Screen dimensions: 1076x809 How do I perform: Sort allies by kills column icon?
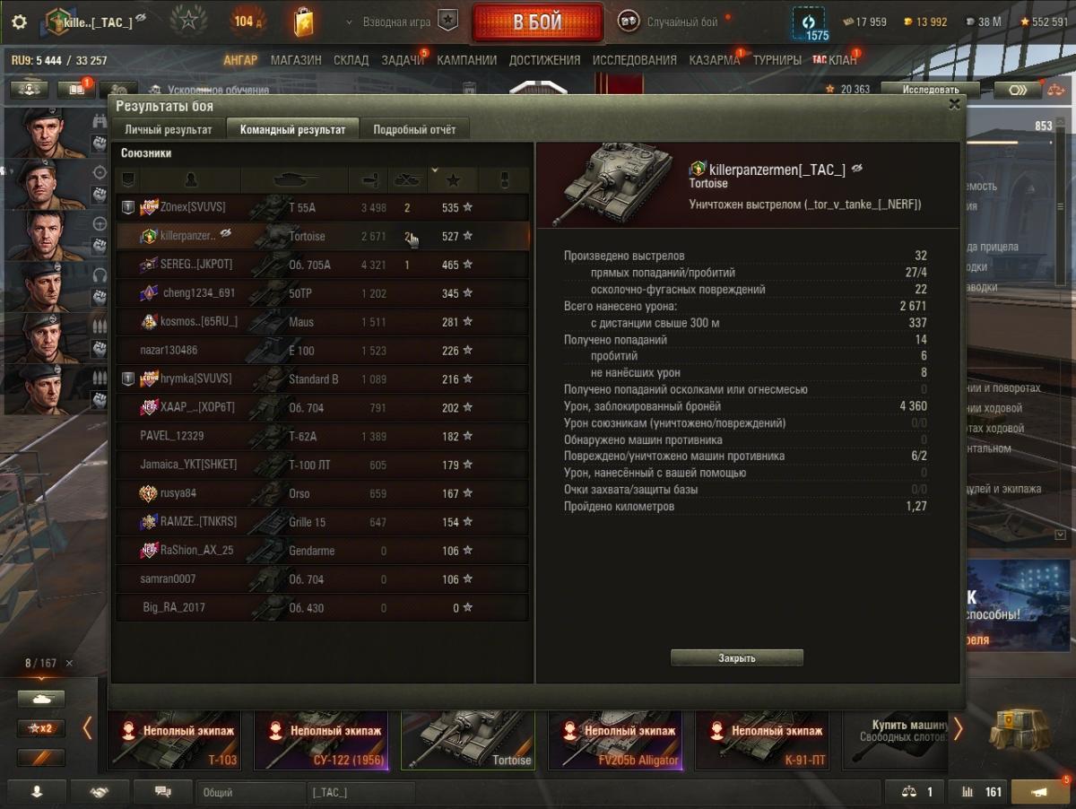click(x=407, y=179)
